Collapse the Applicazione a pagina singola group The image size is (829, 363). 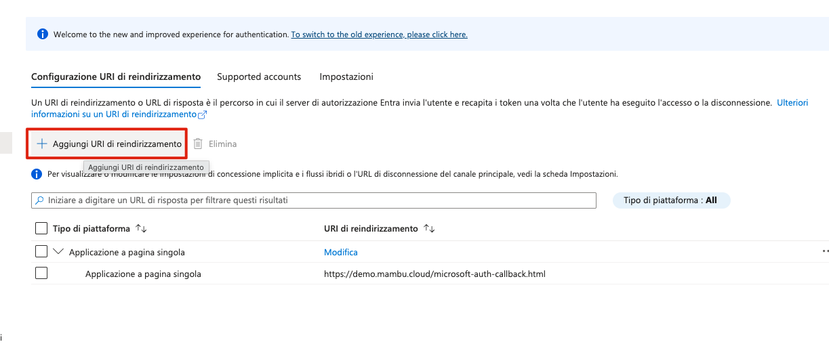58,251
